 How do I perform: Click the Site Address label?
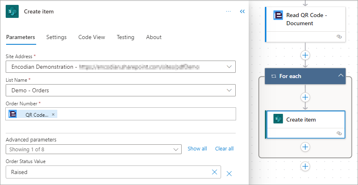[x=19, y=56]
